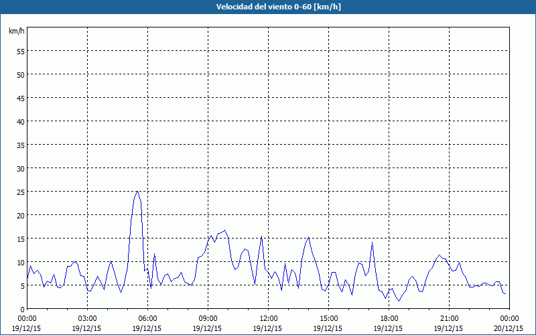Image resolution: width=536 pixels, height=335 pixels.
Task: Click the 03:00 time label
Action: pyautogui.click(x=87, y=319)
